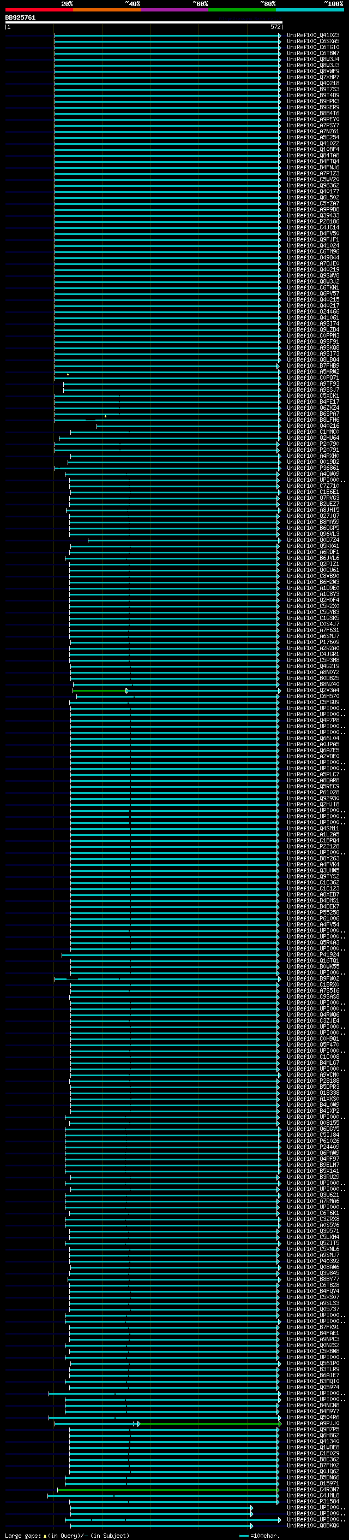349x1540 pixels.
Task: Select hit UniRef100_A9PJJ0
Action: tap(313, 1424)
